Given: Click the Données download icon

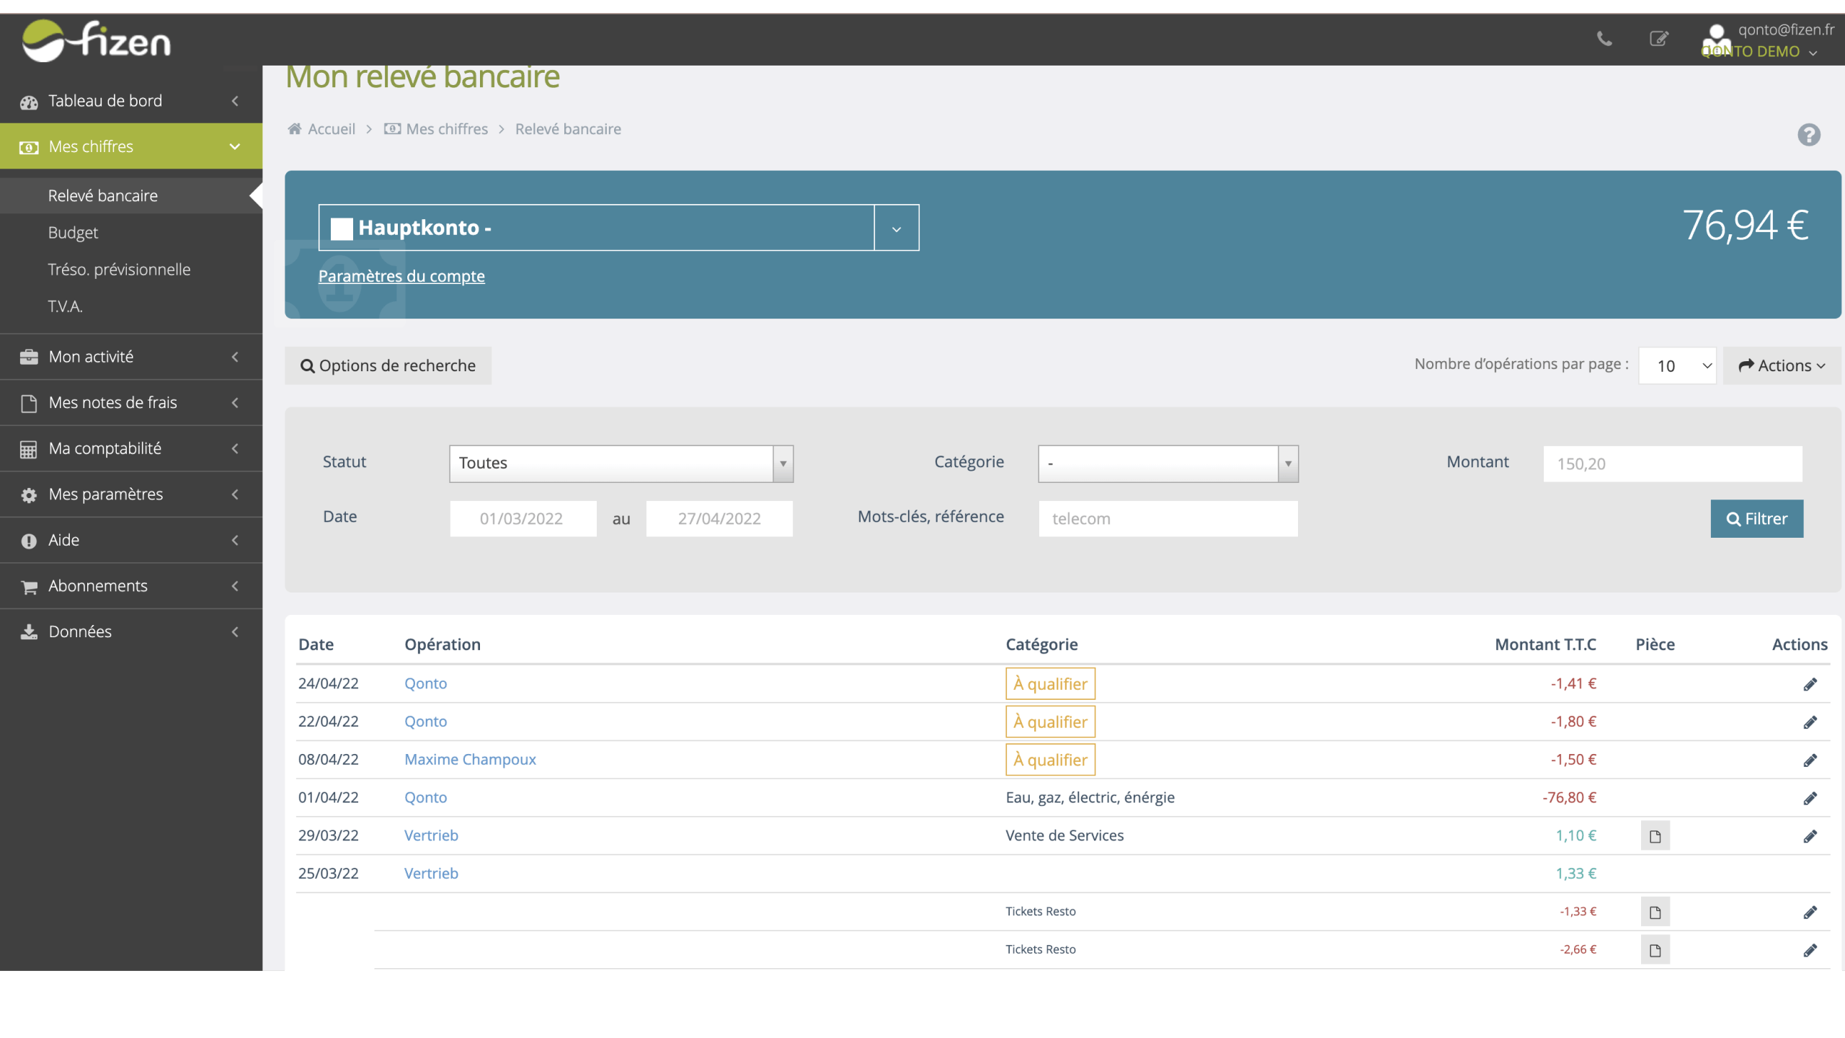Looking at the screenshot, I should point(29,632).
